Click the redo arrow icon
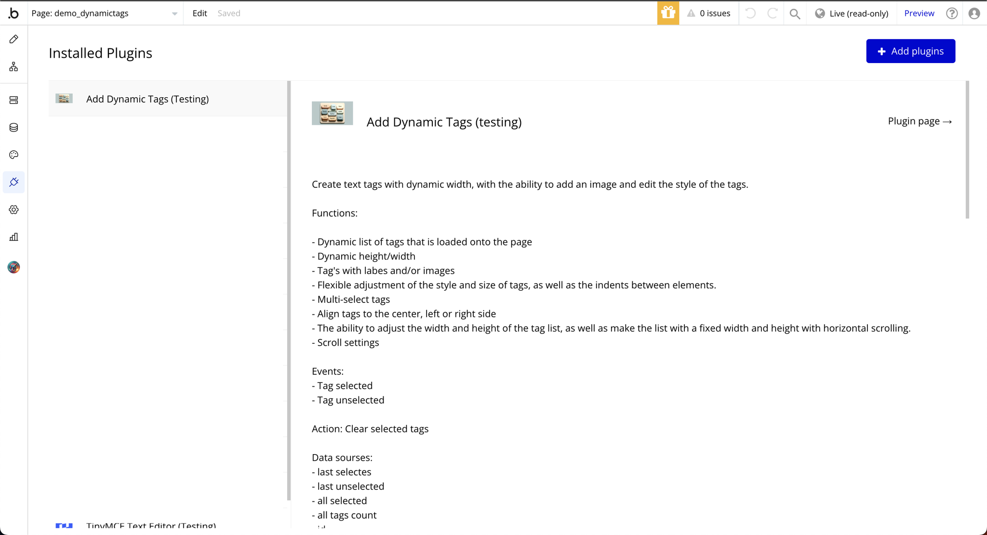The image size is (987, 535). tap(772, 13)
